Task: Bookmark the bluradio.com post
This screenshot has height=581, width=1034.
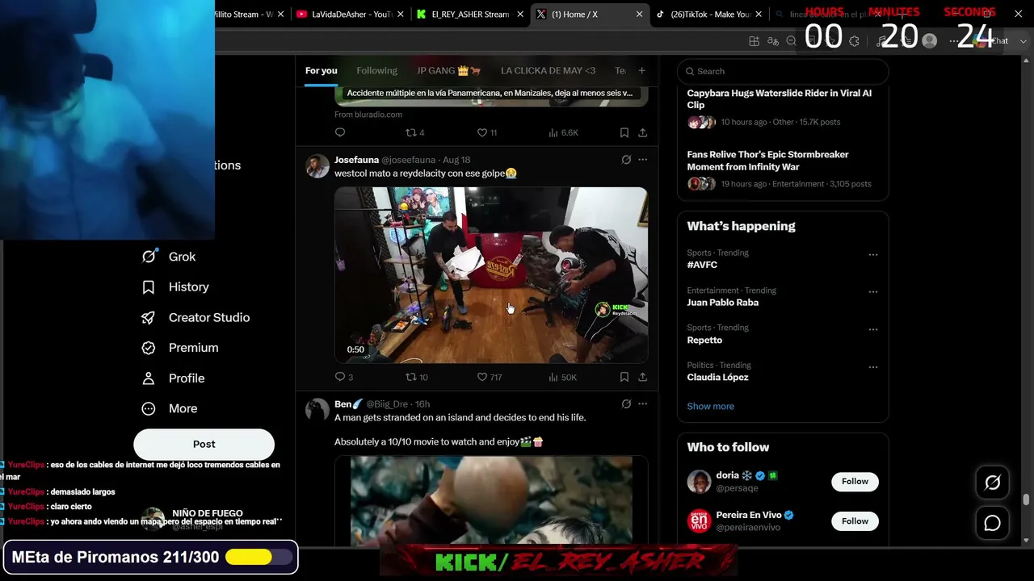Action: click(x=624, y=132)
